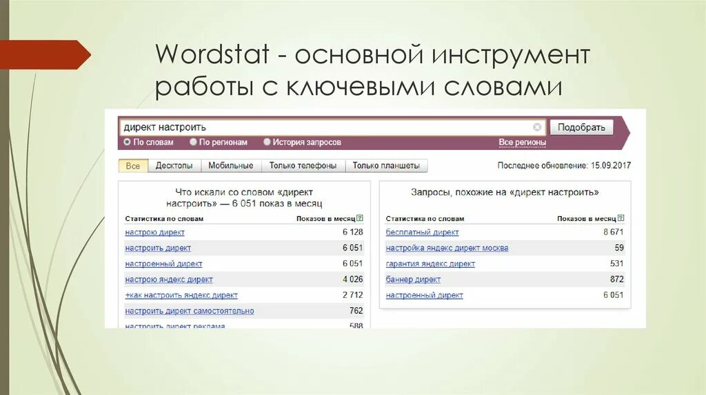This screenshot has height=395, width=706.
Task: Open 'настроить директ самостоятельно' link
Action: pos(190,311)
